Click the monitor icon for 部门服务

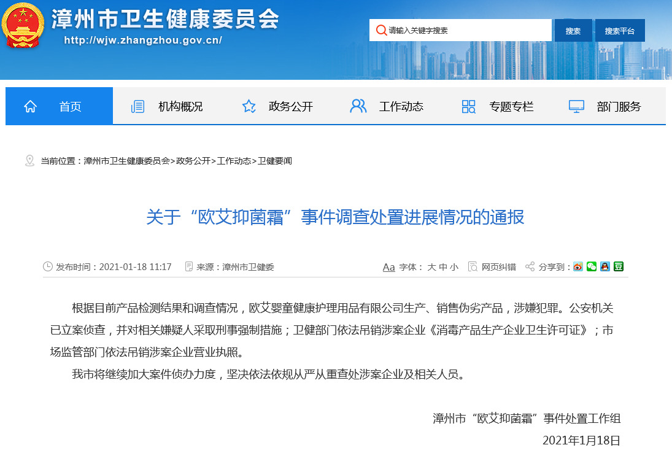click(576, 107)
